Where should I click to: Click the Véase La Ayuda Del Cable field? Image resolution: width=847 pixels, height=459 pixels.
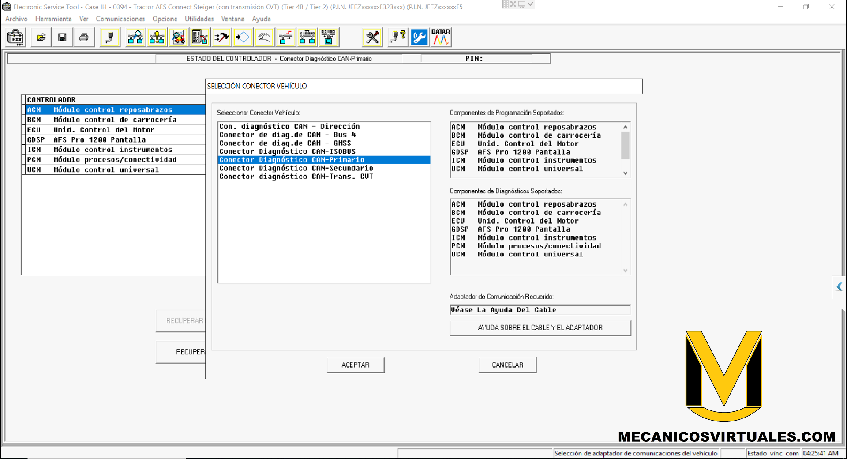click(540, 310)
